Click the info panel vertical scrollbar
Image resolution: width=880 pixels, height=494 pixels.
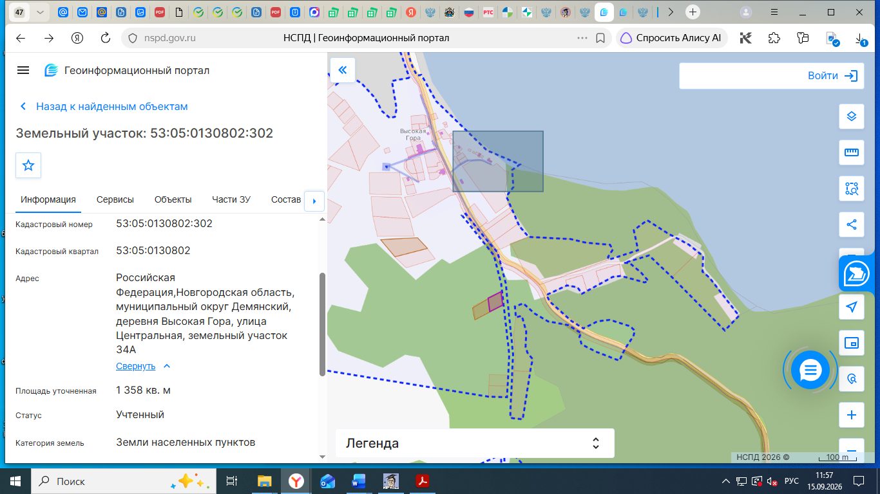click(x=323, y=325)
